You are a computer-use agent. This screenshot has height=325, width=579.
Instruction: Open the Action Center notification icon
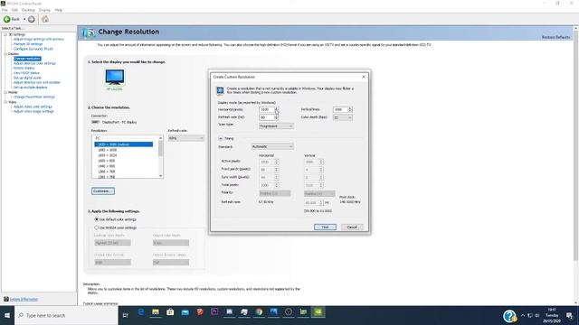[x=569, y=315]
